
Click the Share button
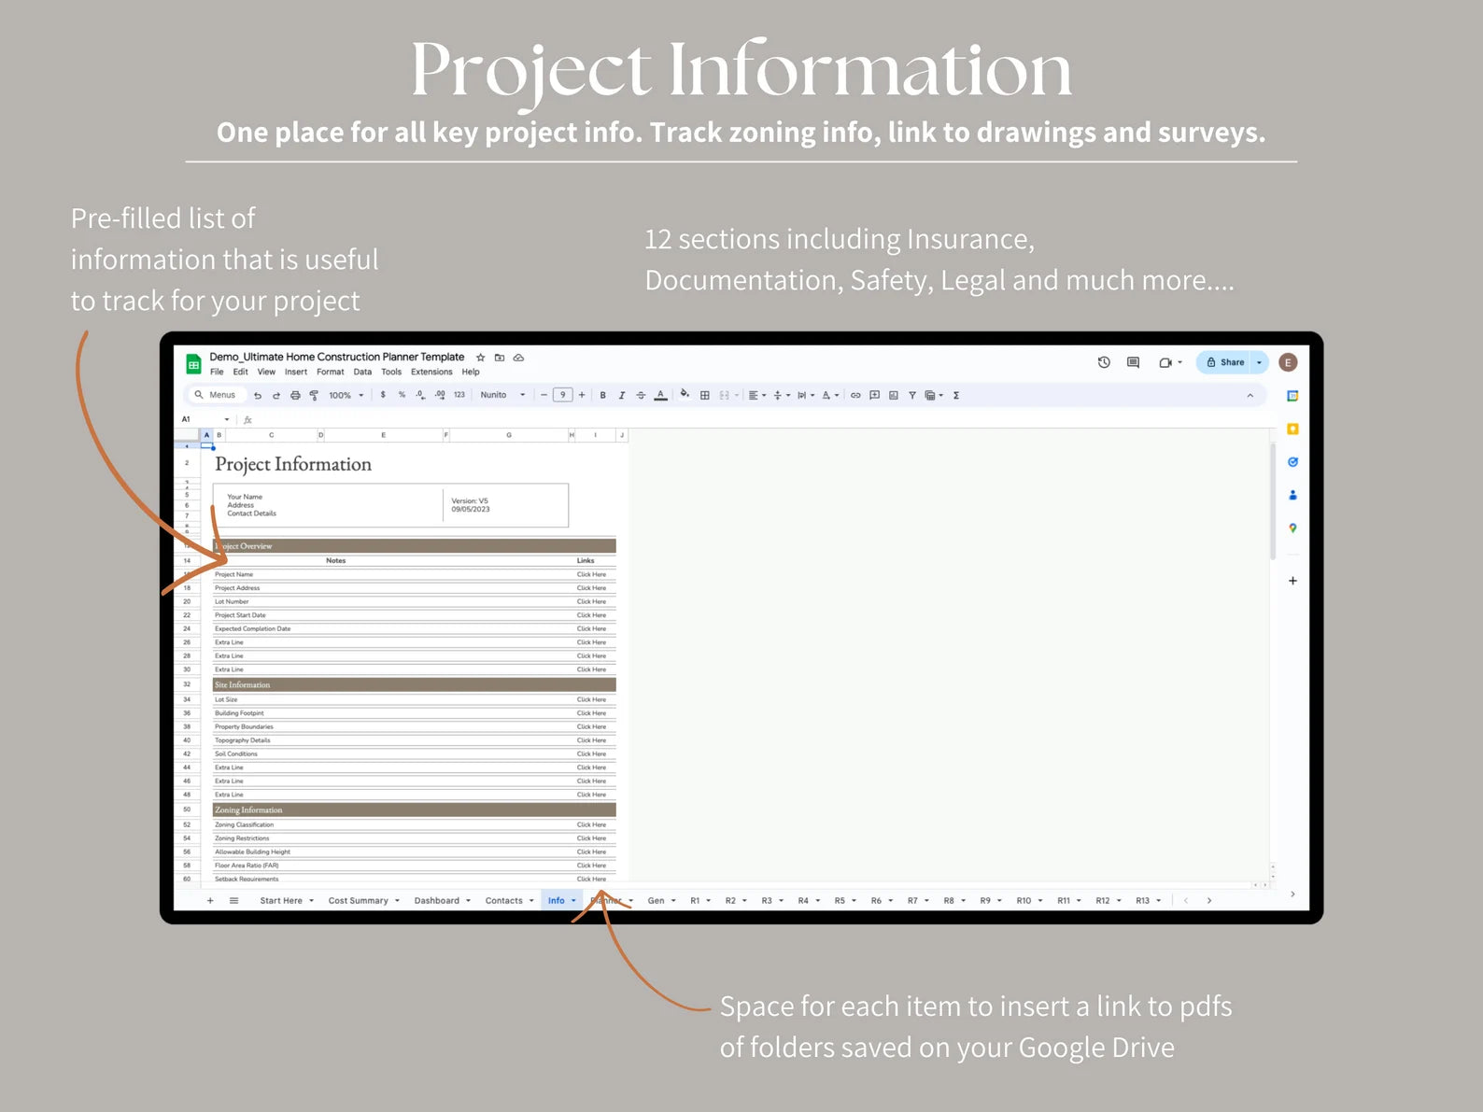pos(1225,362)
